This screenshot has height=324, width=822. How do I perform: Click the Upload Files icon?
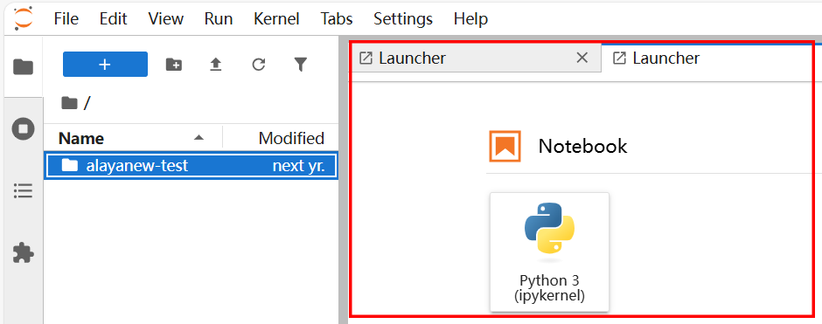215,65
